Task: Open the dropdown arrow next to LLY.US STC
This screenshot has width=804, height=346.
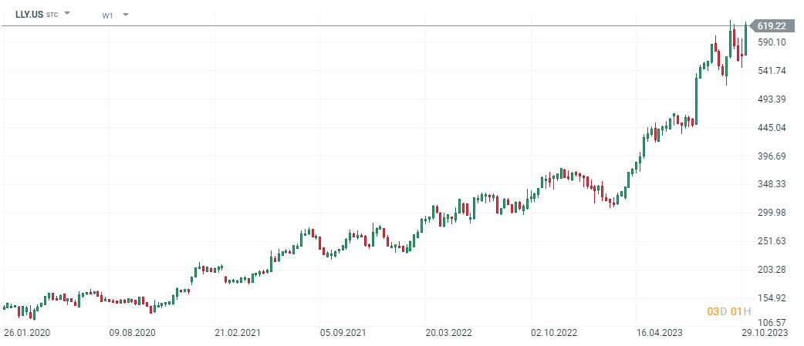Action: pos(67,14)
